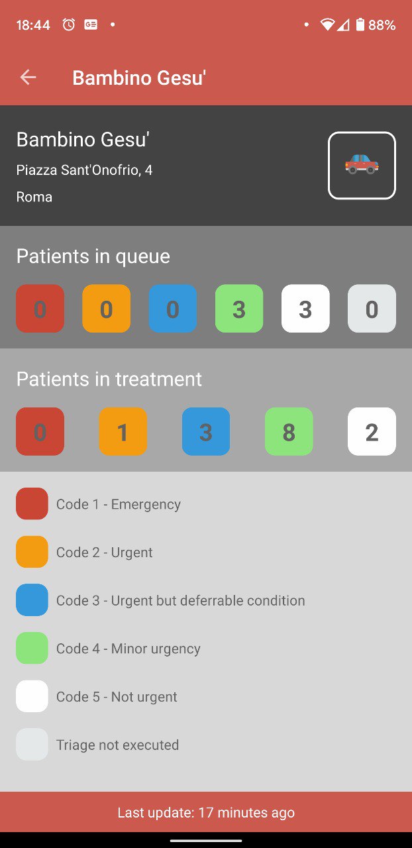Select white not-urgent queue count 3

point(305,309)
